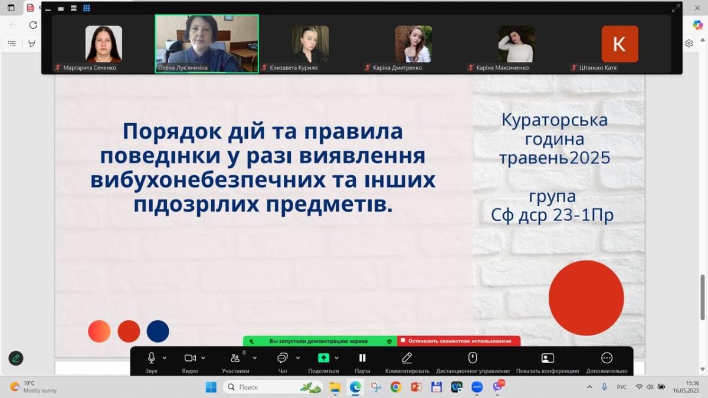Pause screen sharing with Пауза button

coord(362,358)
